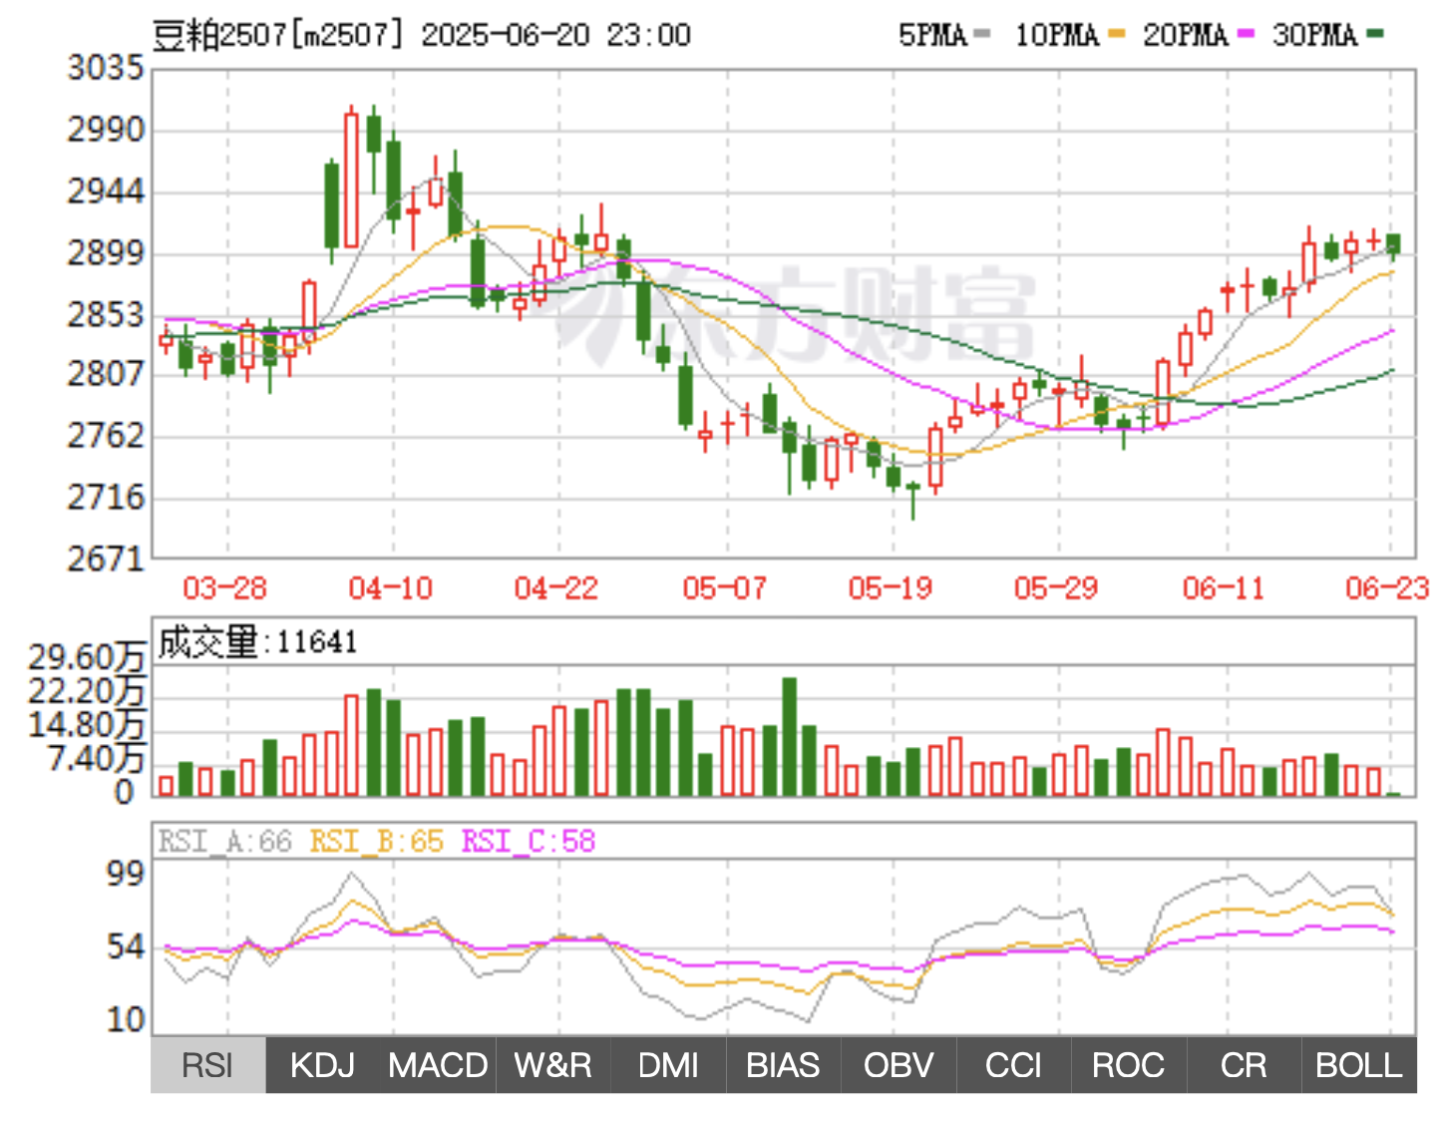Click the 2716 price axis label
The image size is (1436, 1121).
pyautogui.click(x=106, y=498)
